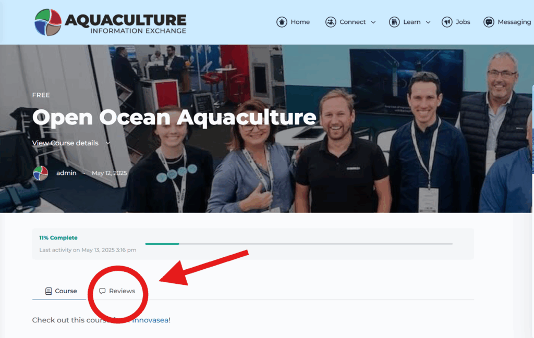Expand the Learn menu chevron
The image size is (534, 338).
(428, 22)
